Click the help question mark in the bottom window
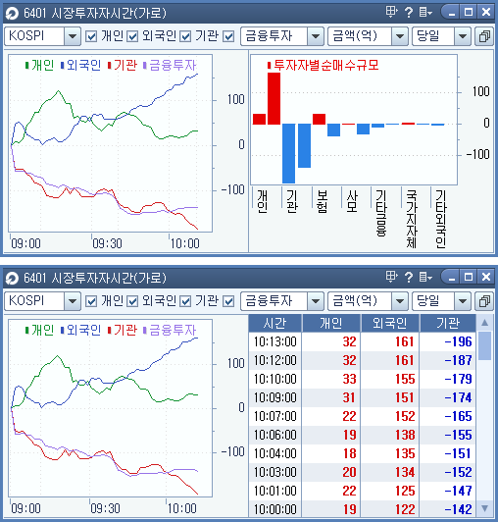The height and width of the screenshot is (522, 498). tap(409, 277)
